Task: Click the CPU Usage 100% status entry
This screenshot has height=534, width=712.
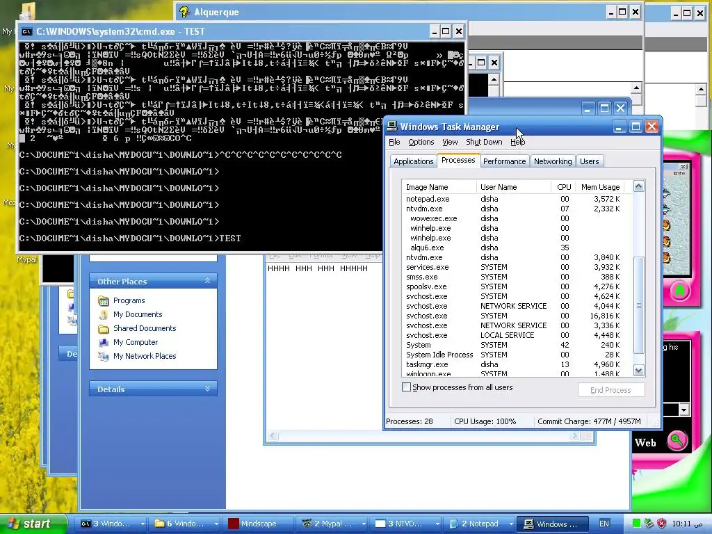Action: pyautogui.click(x=485, y=421)
